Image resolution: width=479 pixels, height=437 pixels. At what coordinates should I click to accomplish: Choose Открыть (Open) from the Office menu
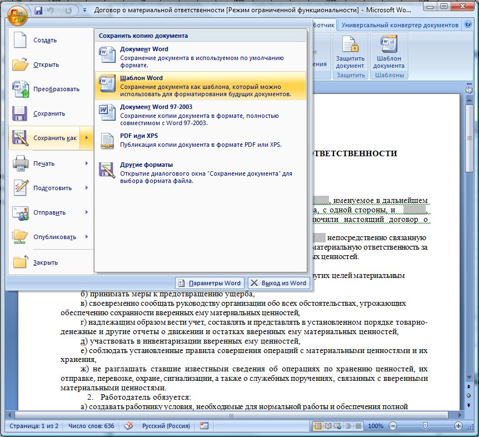51,64
